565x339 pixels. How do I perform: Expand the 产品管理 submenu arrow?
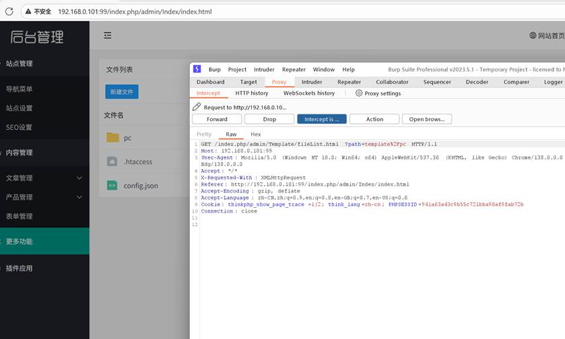click(79, 197)
